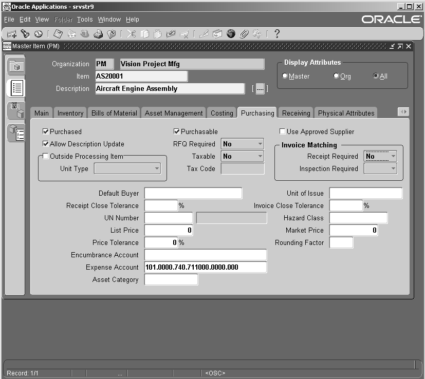Open the View menu

(x=42, y=20)
